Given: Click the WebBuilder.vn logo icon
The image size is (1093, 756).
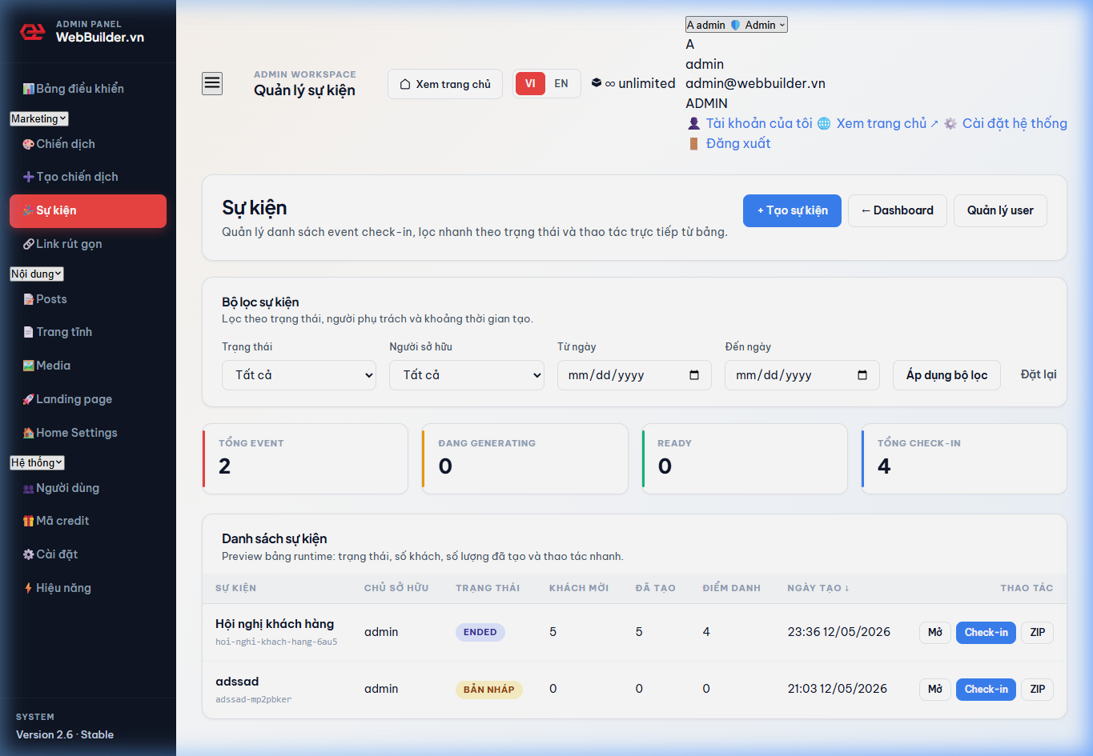Looking at the screenshot, I should 32,32.
